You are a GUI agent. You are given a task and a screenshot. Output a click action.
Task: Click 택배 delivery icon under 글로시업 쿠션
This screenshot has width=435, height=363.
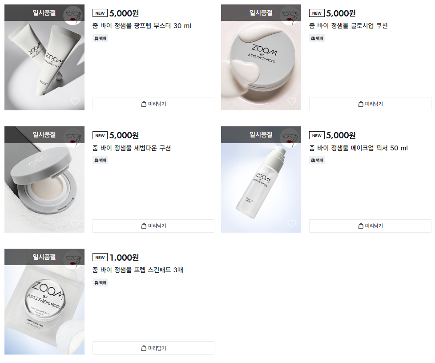(317, 38)
